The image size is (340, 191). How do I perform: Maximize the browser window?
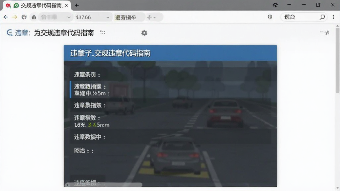click(318, 5)
